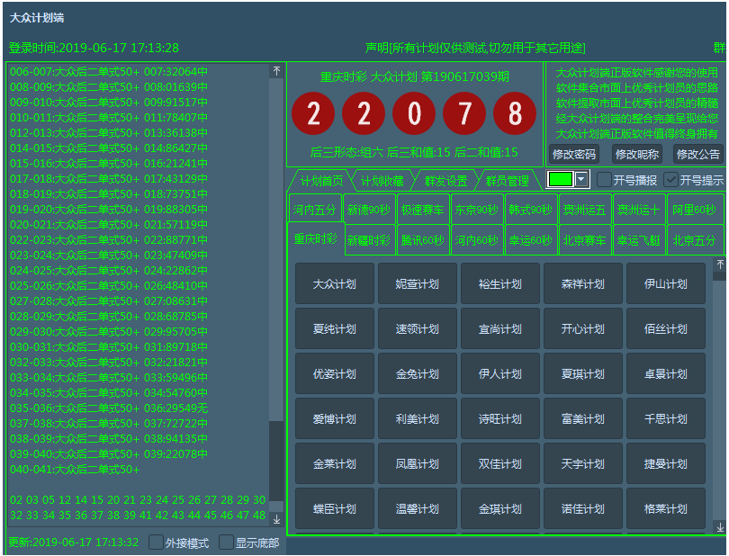Click the 修改密码 button
Image resolution: width=729 pixels, height=556 pixels.
pos(573,154)
